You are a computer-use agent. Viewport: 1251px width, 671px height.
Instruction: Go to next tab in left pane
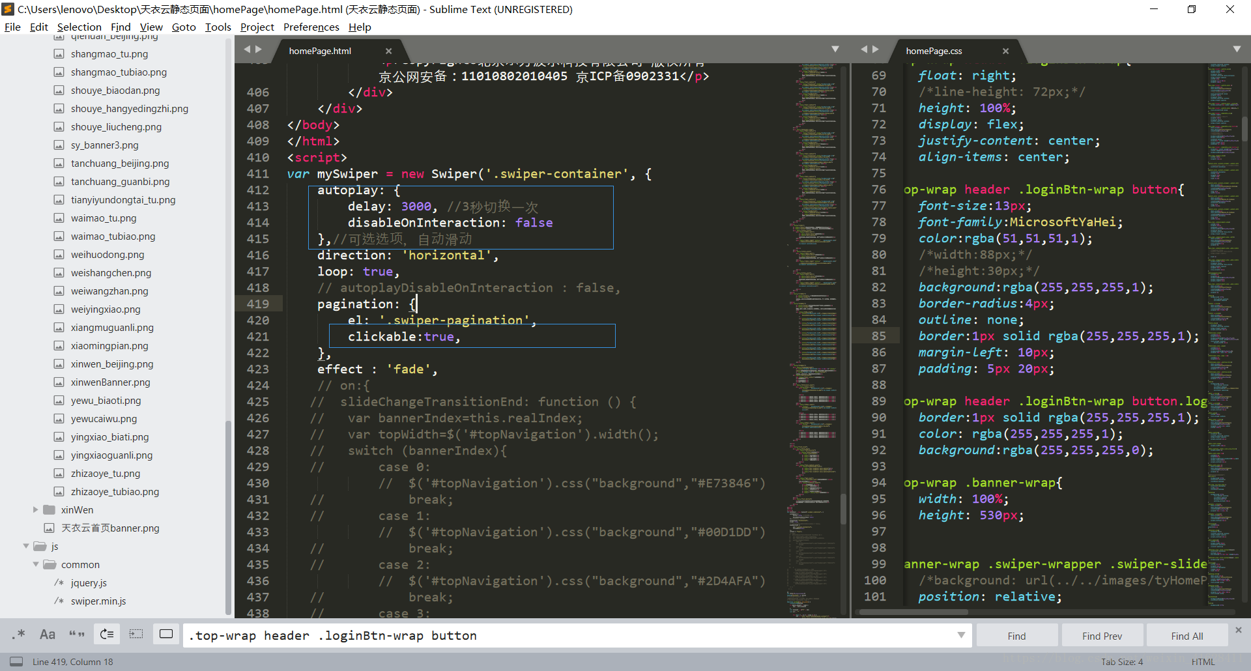tap(259, 50)
